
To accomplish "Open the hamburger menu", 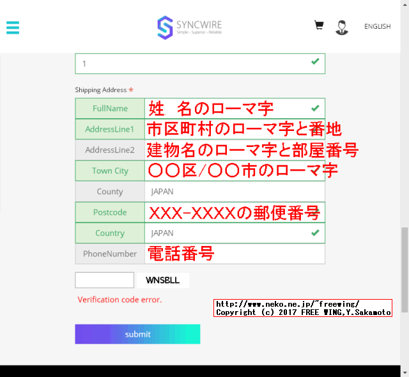I will click(13, 27).
